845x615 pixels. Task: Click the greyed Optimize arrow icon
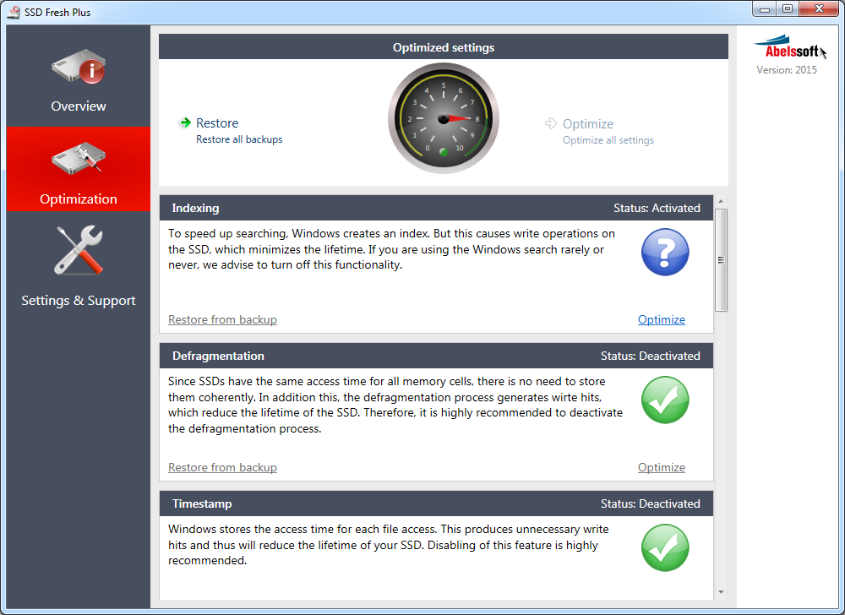coord(551,124)
